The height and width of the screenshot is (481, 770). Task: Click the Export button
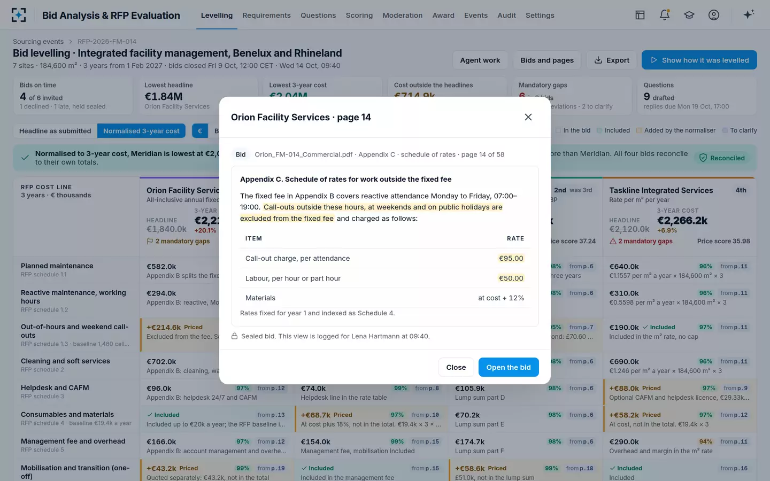pos(612,60)
